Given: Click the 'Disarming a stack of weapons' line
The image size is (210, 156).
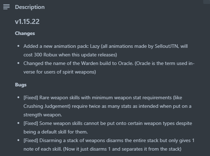Looking at the screenshot, I should tap(109, 141).
